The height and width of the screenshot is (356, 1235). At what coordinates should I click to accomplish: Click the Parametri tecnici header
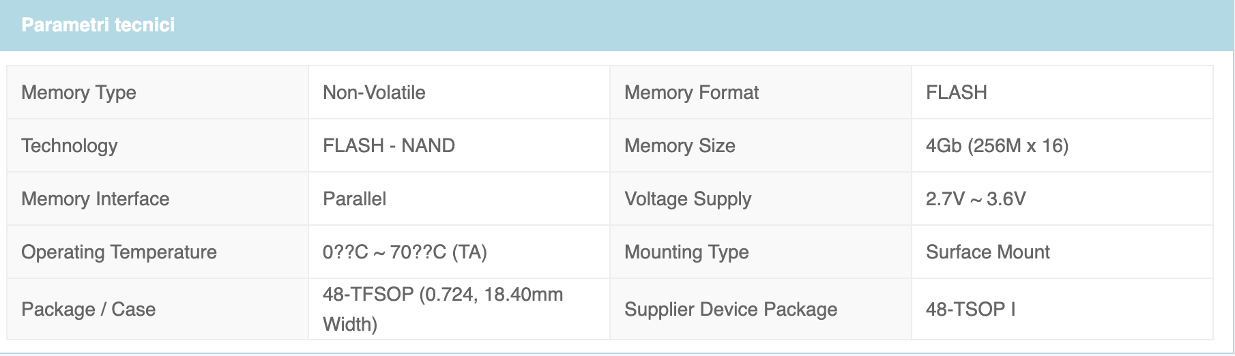(98, 25)
